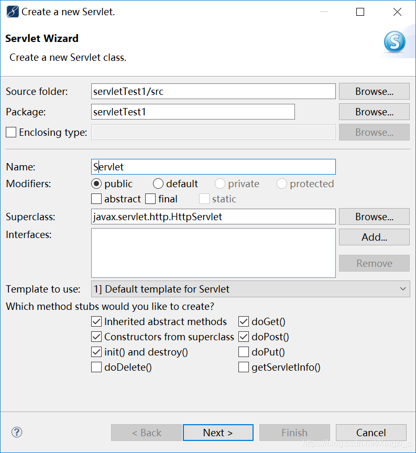Image resolution: width=416 pixels, height=453 pixels.
Task: Cancel the Servlet wizard
Action: [371, 433]
